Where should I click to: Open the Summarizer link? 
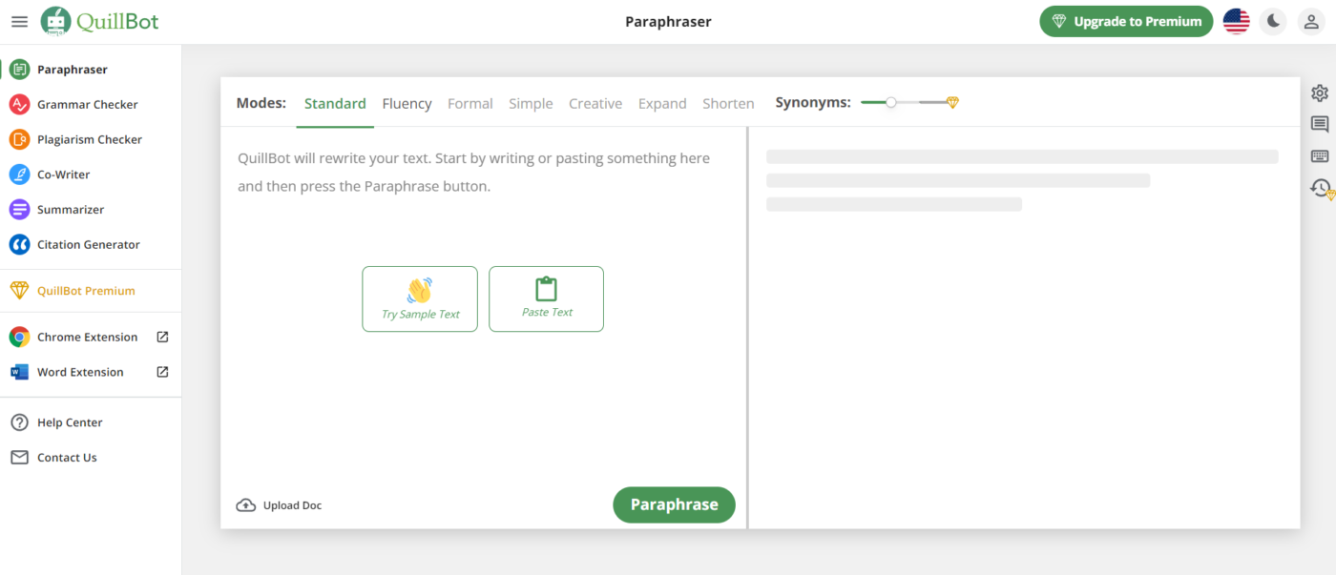[71, 210]
